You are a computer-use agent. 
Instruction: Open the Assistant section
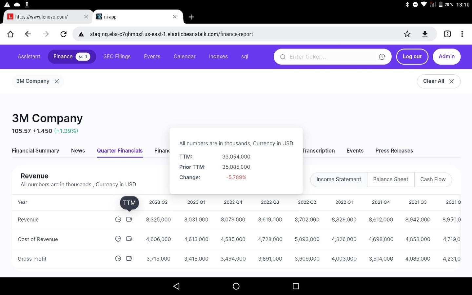pos(29,57)
